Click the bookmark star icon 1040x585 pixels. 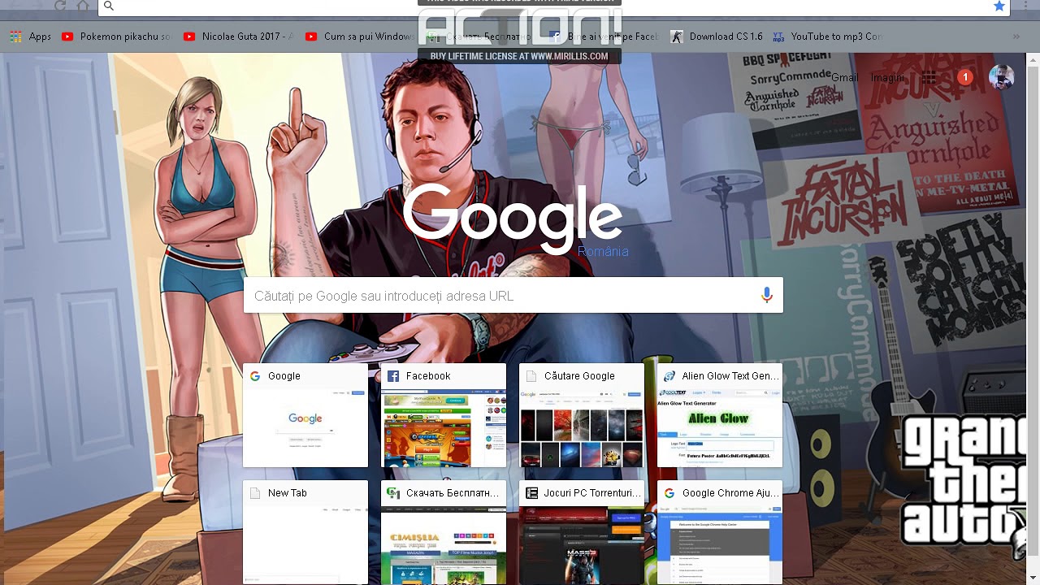pyautogui.click(x=999, y=6)
